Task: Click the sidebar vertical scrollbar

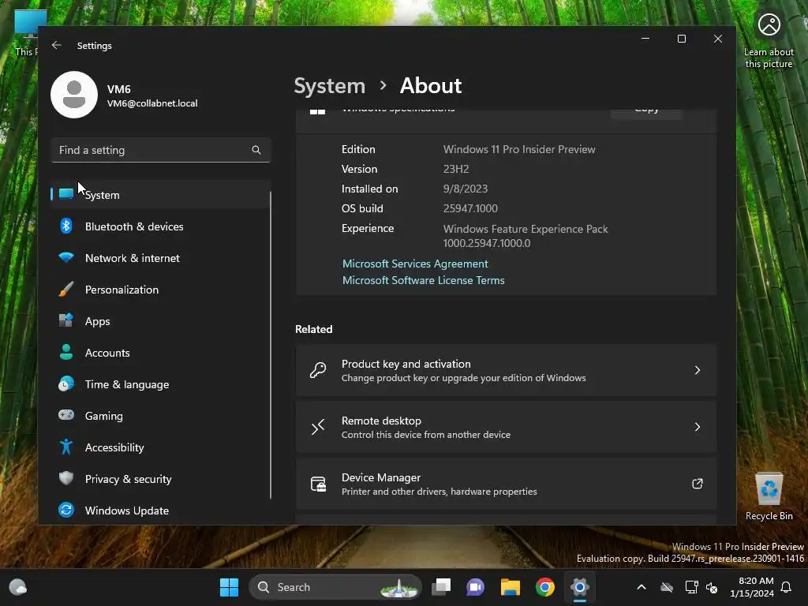Action: tap(270, 346)
